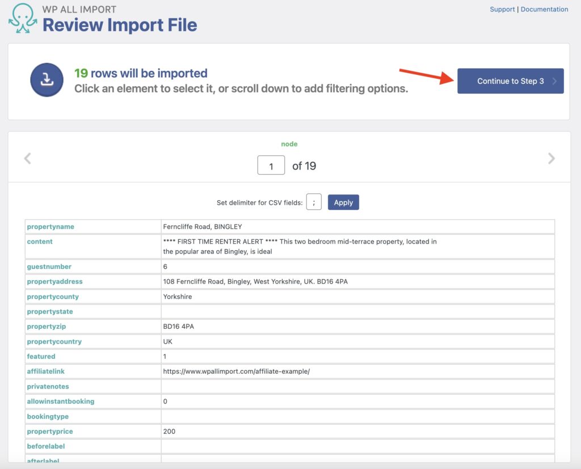This screenshot has width=581, height=469.
Task: Select the propertyaddress element
Action: click(x=53, y=281)
